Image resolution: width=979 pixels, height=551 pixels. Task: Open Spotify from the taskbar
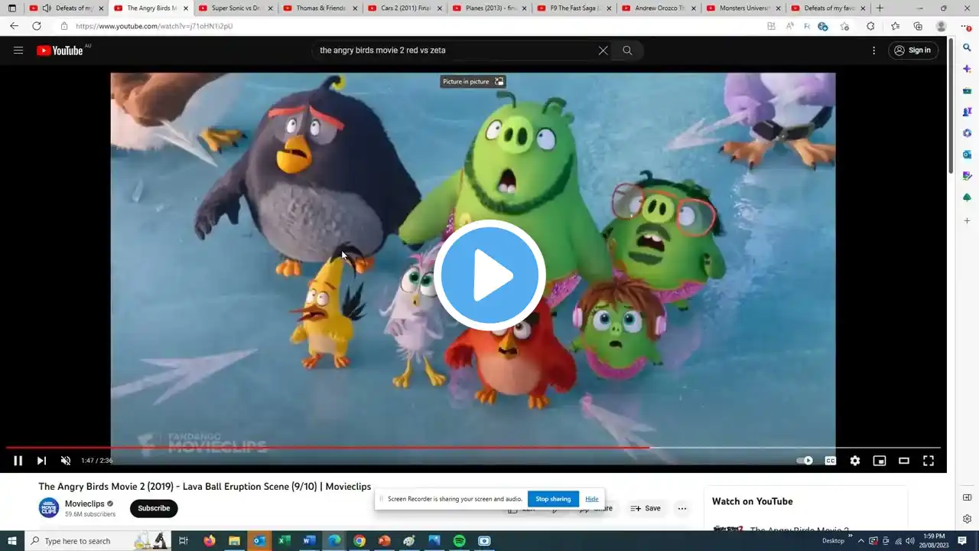click(459, 541)
